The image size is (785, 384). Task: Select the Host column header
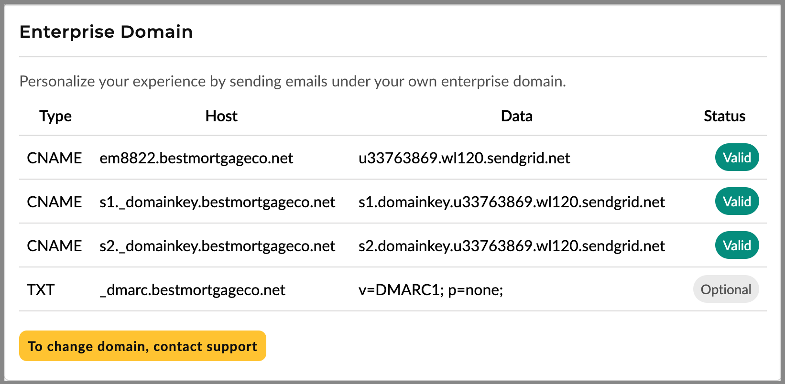[x=221, y=116]
